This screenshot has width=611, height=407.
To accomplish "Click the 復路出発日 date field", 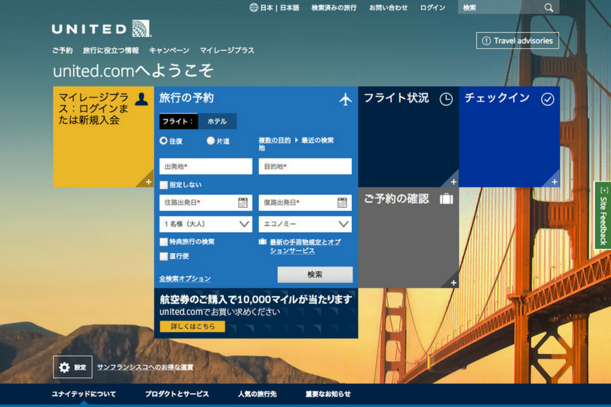I will coord(305,202).
